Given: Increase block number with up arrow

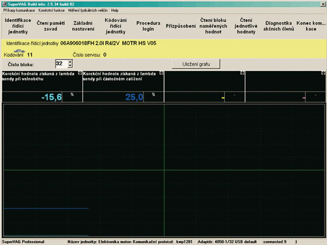Looking at the screenshot, I should click(x=70, y=62).
